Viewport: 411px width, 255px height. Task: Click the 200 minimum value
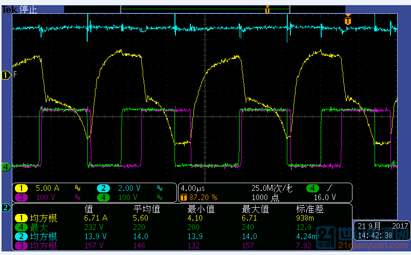[193, 227]
